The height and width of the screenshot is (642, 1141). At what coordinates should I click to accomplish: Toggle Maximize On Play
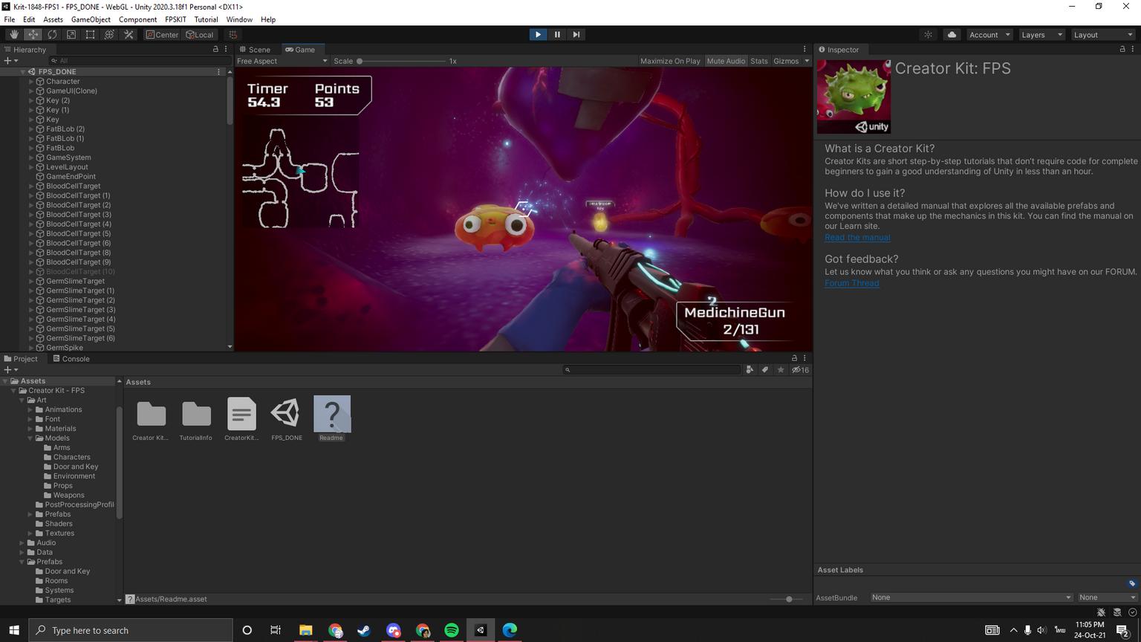click(670, 61)
